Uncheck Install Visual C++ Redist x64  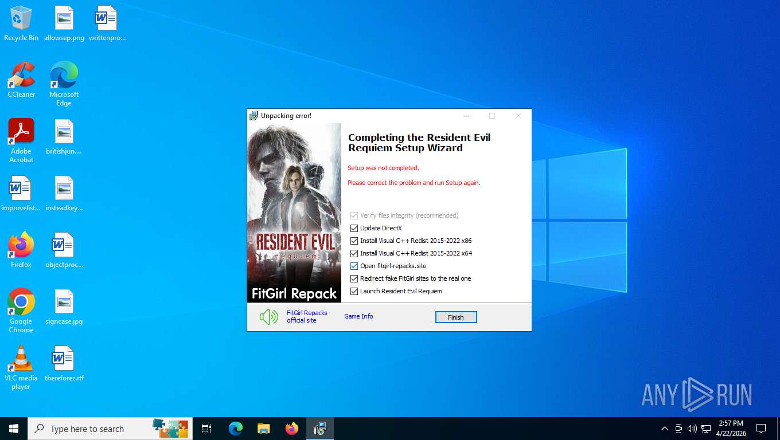[x=354, y=253]
